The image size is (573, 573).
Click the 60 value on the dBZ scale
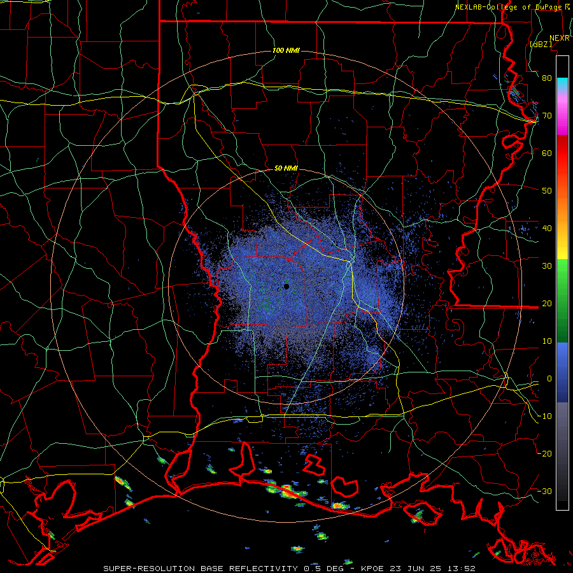(547, 153)
